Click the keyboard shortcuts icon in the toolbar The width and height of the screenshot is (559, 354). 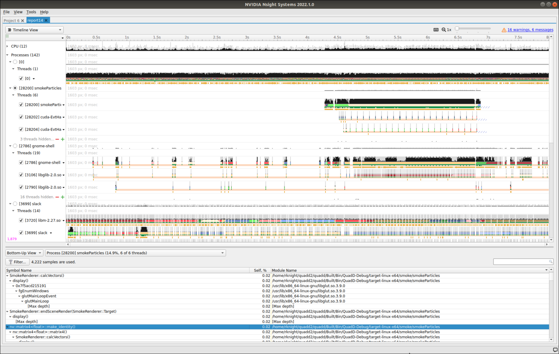tap(436, 29)
